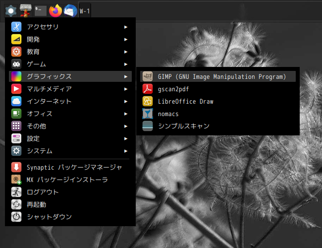Expand the 設定 submenu arrow
322x248 pixels.
click(x=126, y=139)
